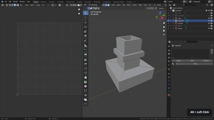
Task: Open the Image menu in UV editor
Action: tap(38, 5)
